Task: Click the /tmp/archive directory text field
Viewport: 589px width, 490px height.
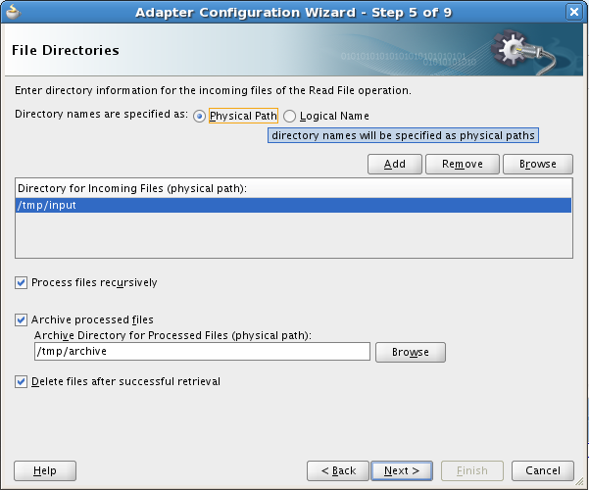Action: (x=202, y=352)
